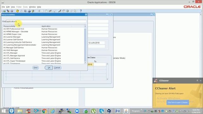Click 'Click here to open CCleaner' button

[178, 103]
